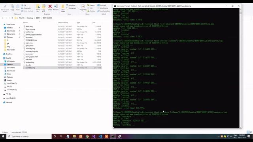The height and width of the screenshot is (142, 253).
Task: Click Desktop in address breadcrumb
Action: coord(30,18)
